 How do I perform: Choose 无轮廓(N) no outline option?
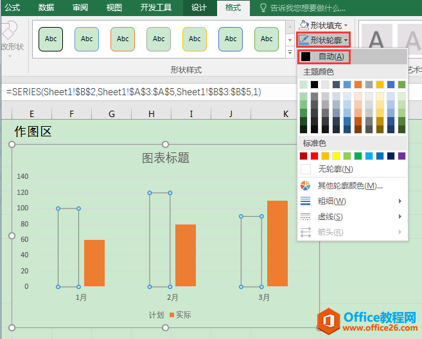coord(353,169)
